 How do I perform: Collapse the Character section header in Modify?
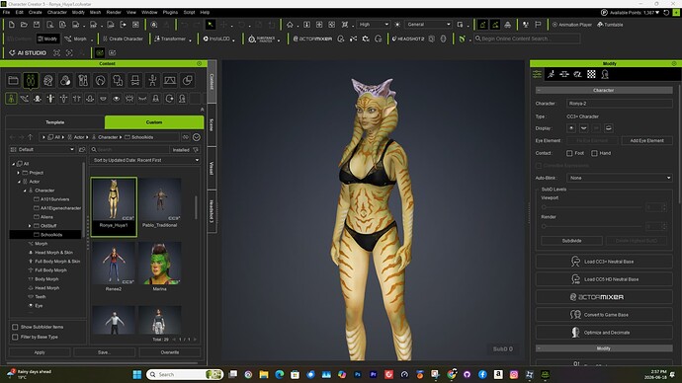pos(604,91)
